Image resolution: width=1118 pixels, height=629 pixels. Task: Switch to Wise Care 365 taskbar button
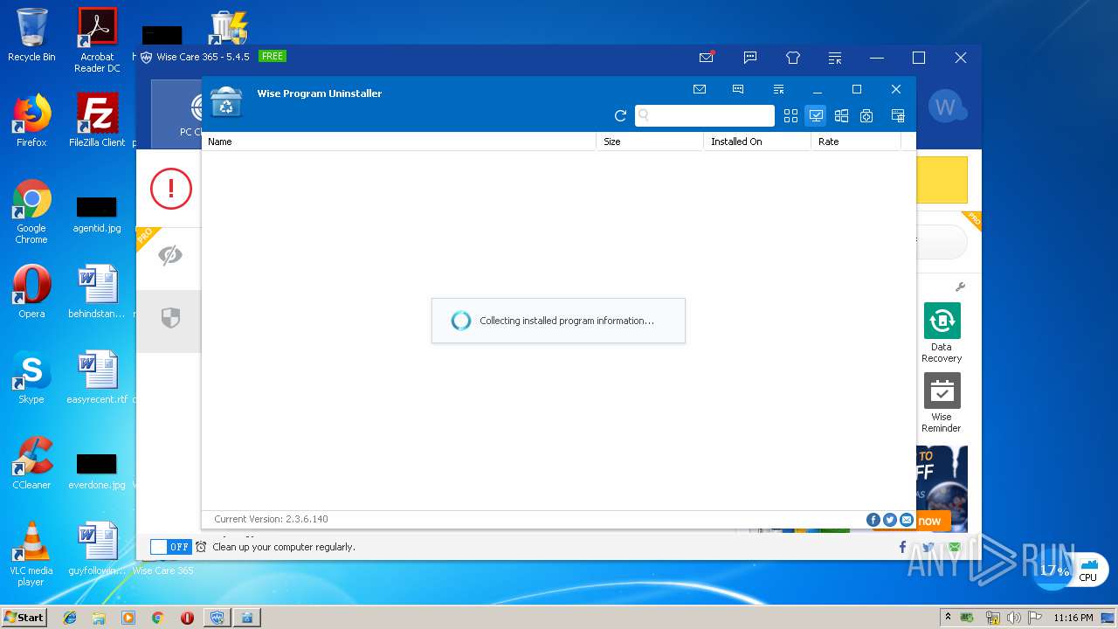tap(217, 618)
